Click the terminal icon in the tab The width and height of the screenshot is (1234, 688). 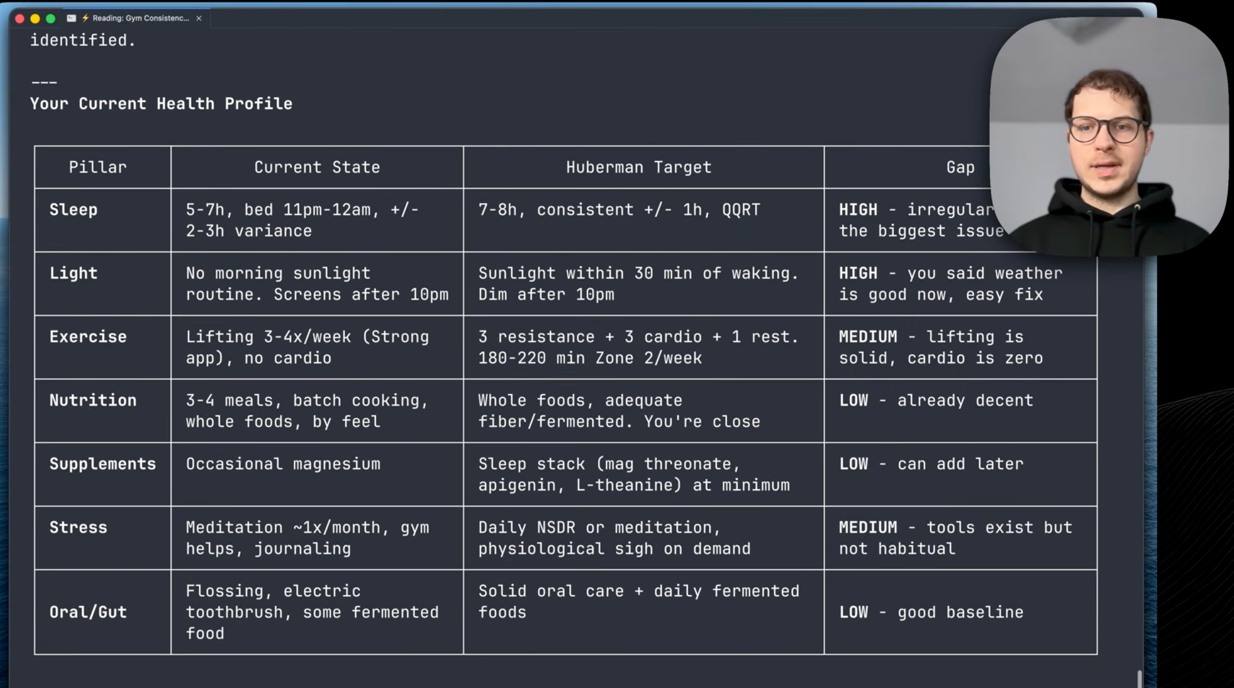[x=71, y=18]
